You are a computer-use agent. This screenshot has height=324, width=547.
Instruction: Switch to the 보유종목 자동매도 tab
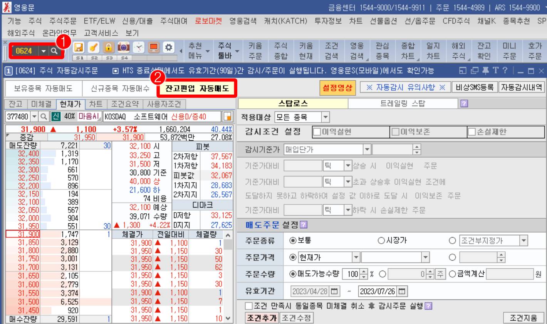[43, 88]
